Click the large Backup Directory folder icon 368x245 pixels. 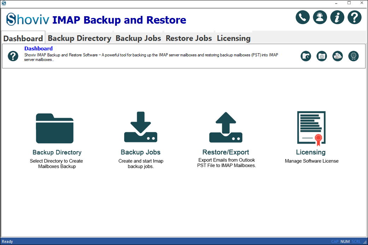[x=55, y=128]
